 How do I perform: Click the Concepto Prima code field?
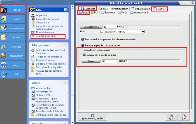(x=109, y=27)
